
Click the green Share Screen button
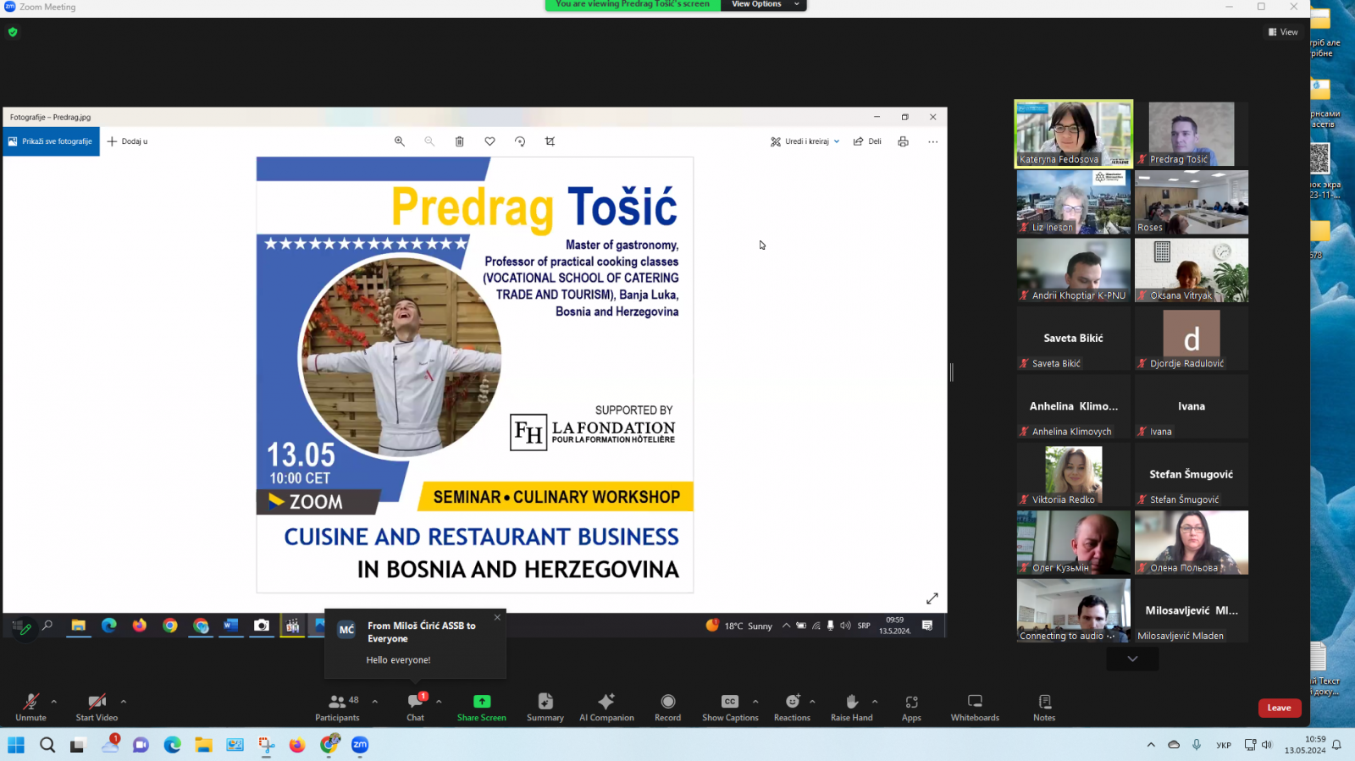[482, 707]
